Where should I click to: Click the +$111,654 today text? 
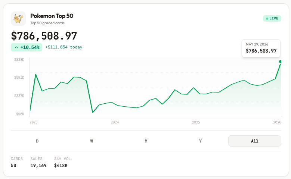tap(64, 47)
